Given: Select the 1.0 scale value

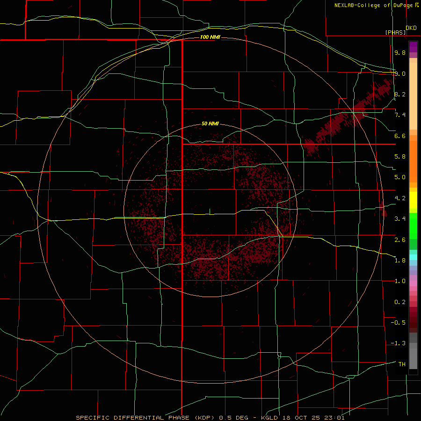Looking at the screenshot, I should 400,281.
